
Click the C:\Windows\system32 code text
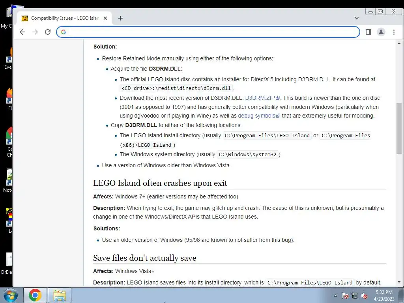[248, 154]
